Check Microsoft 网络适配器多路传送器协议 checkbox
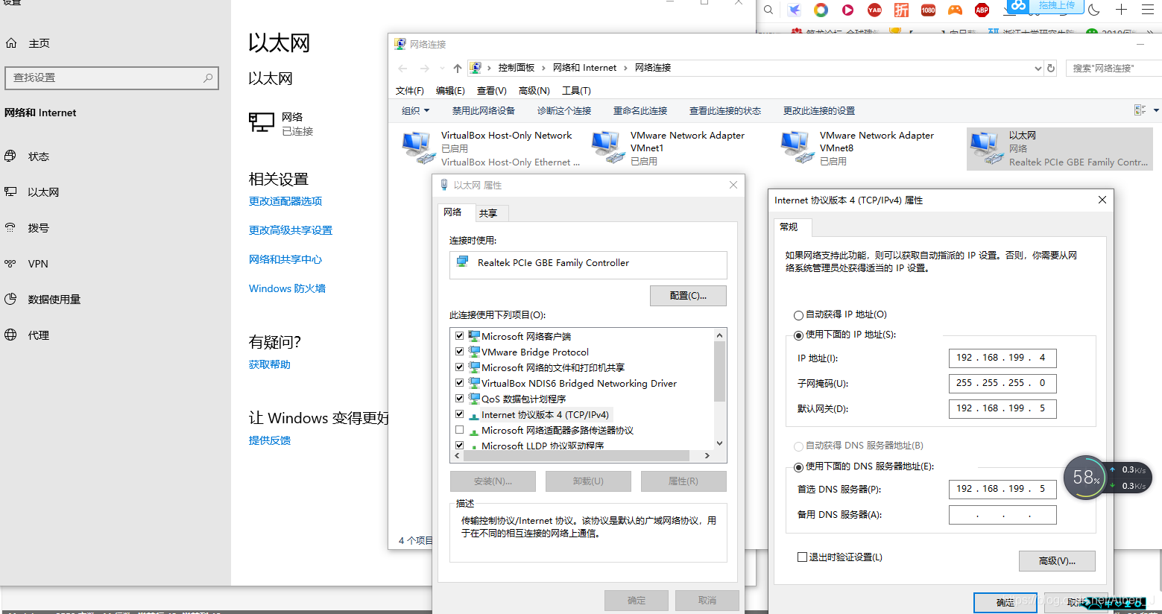 point(460,430)
